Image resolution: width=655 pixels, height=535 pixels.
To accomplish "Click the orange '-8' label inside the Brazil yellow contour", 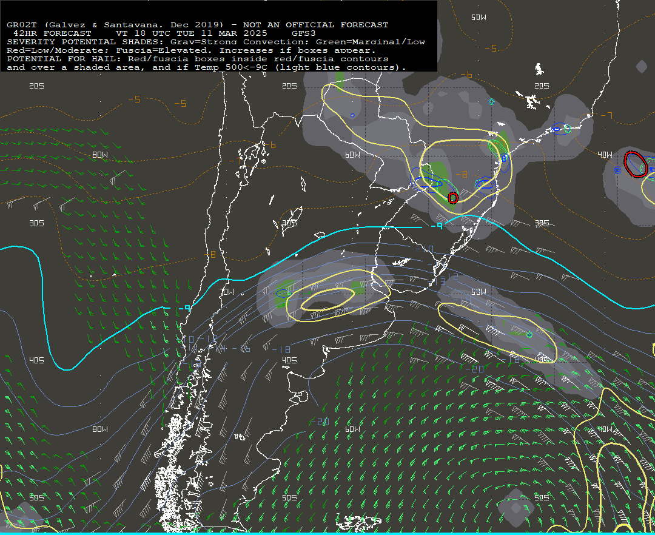I will (462, 174).
